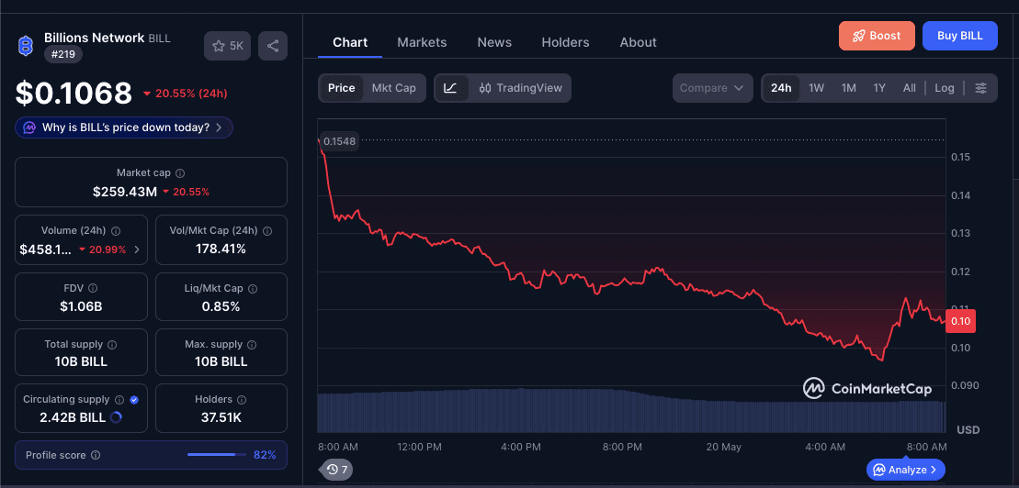This screenshot has width=1019, height=488.
Task: Toggle Log scale on chart
Action: (945, 88)
